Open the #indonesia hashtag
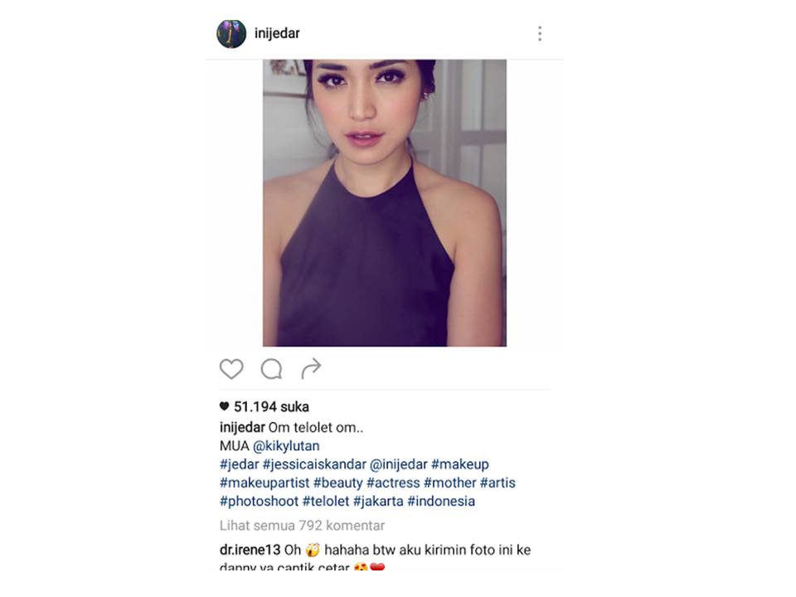 (441, 501)
